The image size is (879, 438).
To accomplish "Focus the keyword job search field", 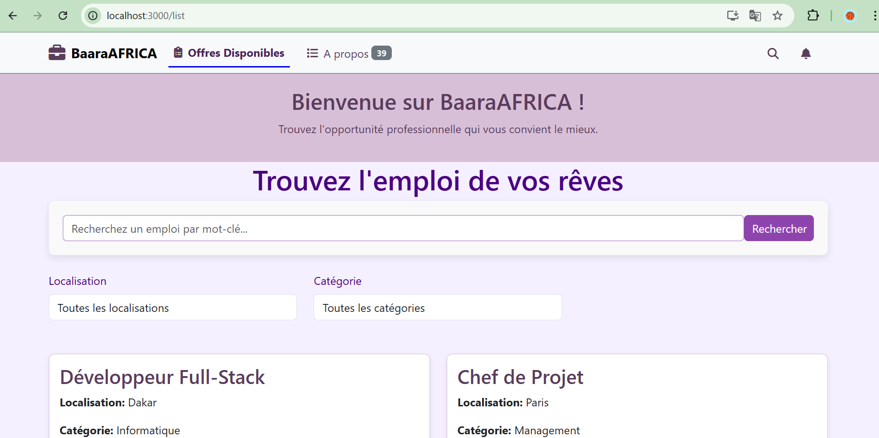I will 403,228.
